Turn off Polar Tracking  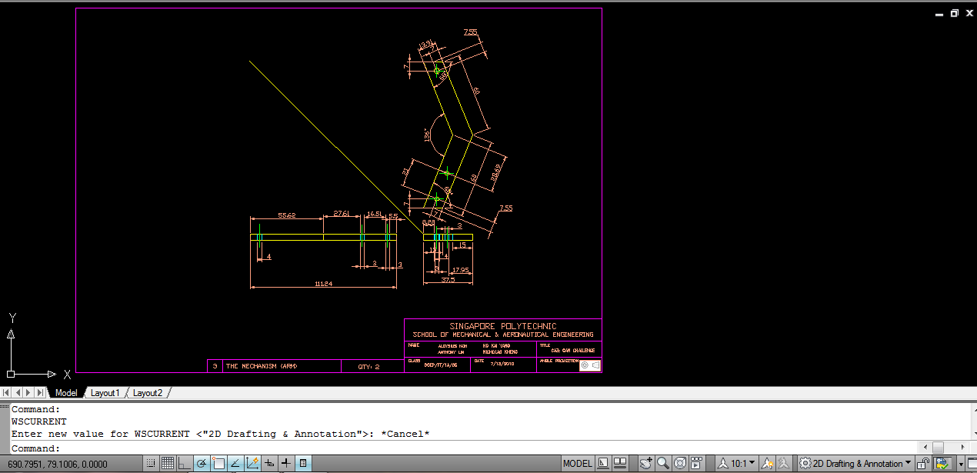click(202, 463)
